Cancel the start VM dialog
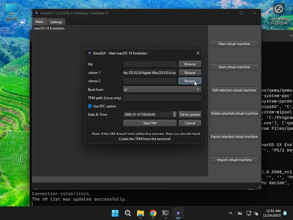The height and width of the screenshot is (220, 293). click(190, 123)
